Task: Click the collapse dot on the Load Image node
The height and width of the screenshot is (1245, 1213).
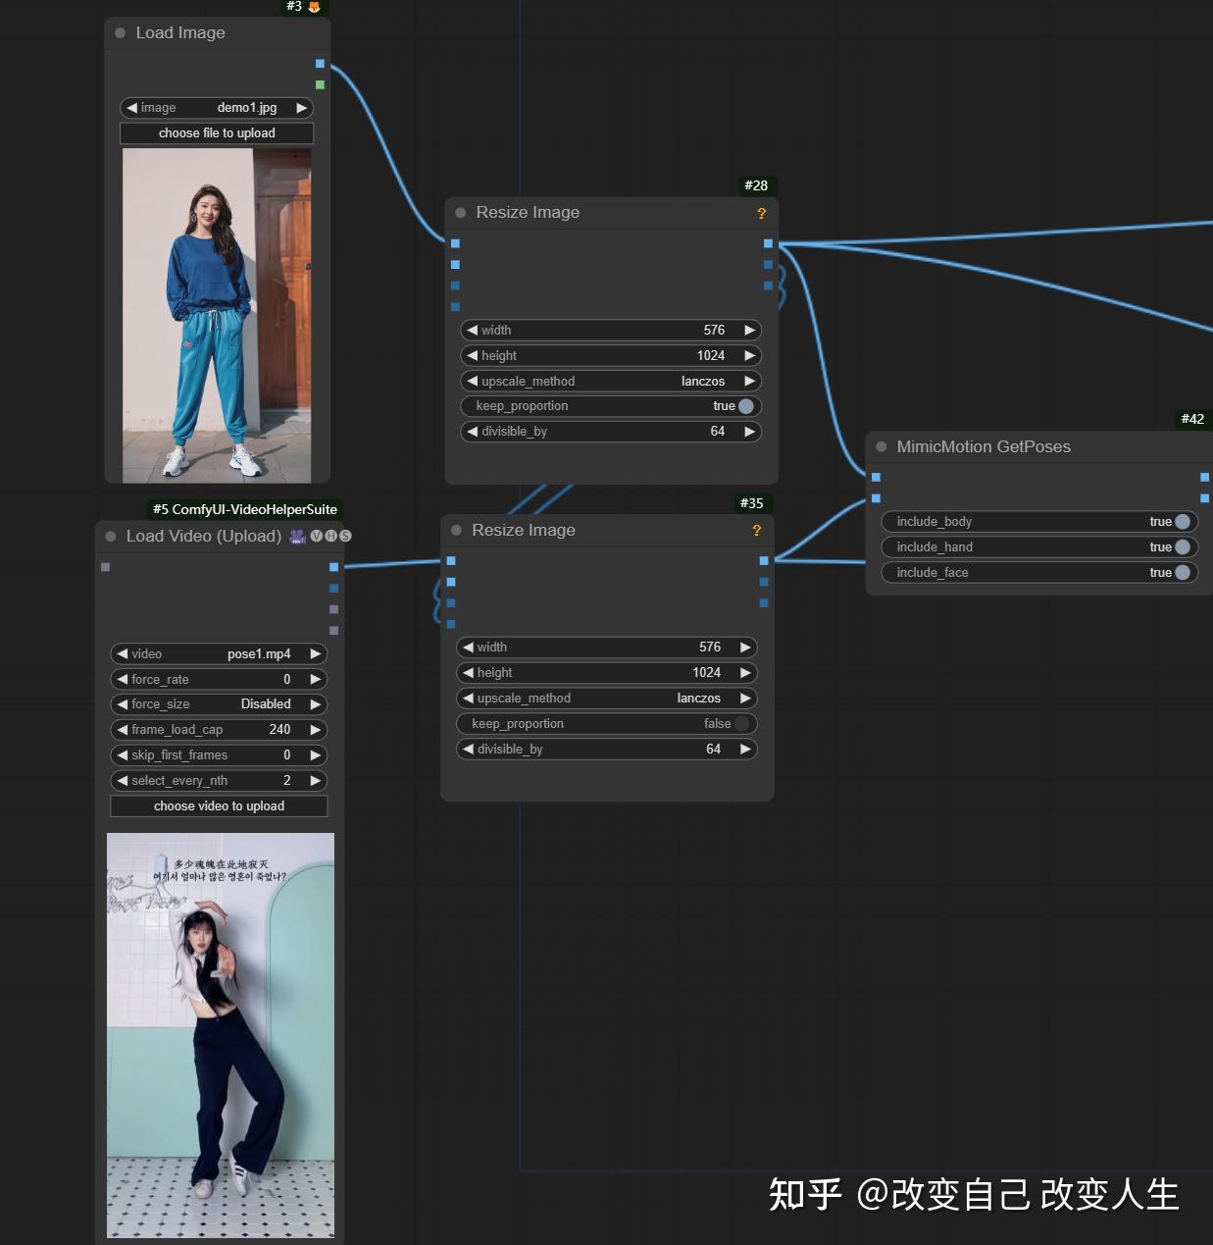Action: pyautogui.click(x=119, y=32)
